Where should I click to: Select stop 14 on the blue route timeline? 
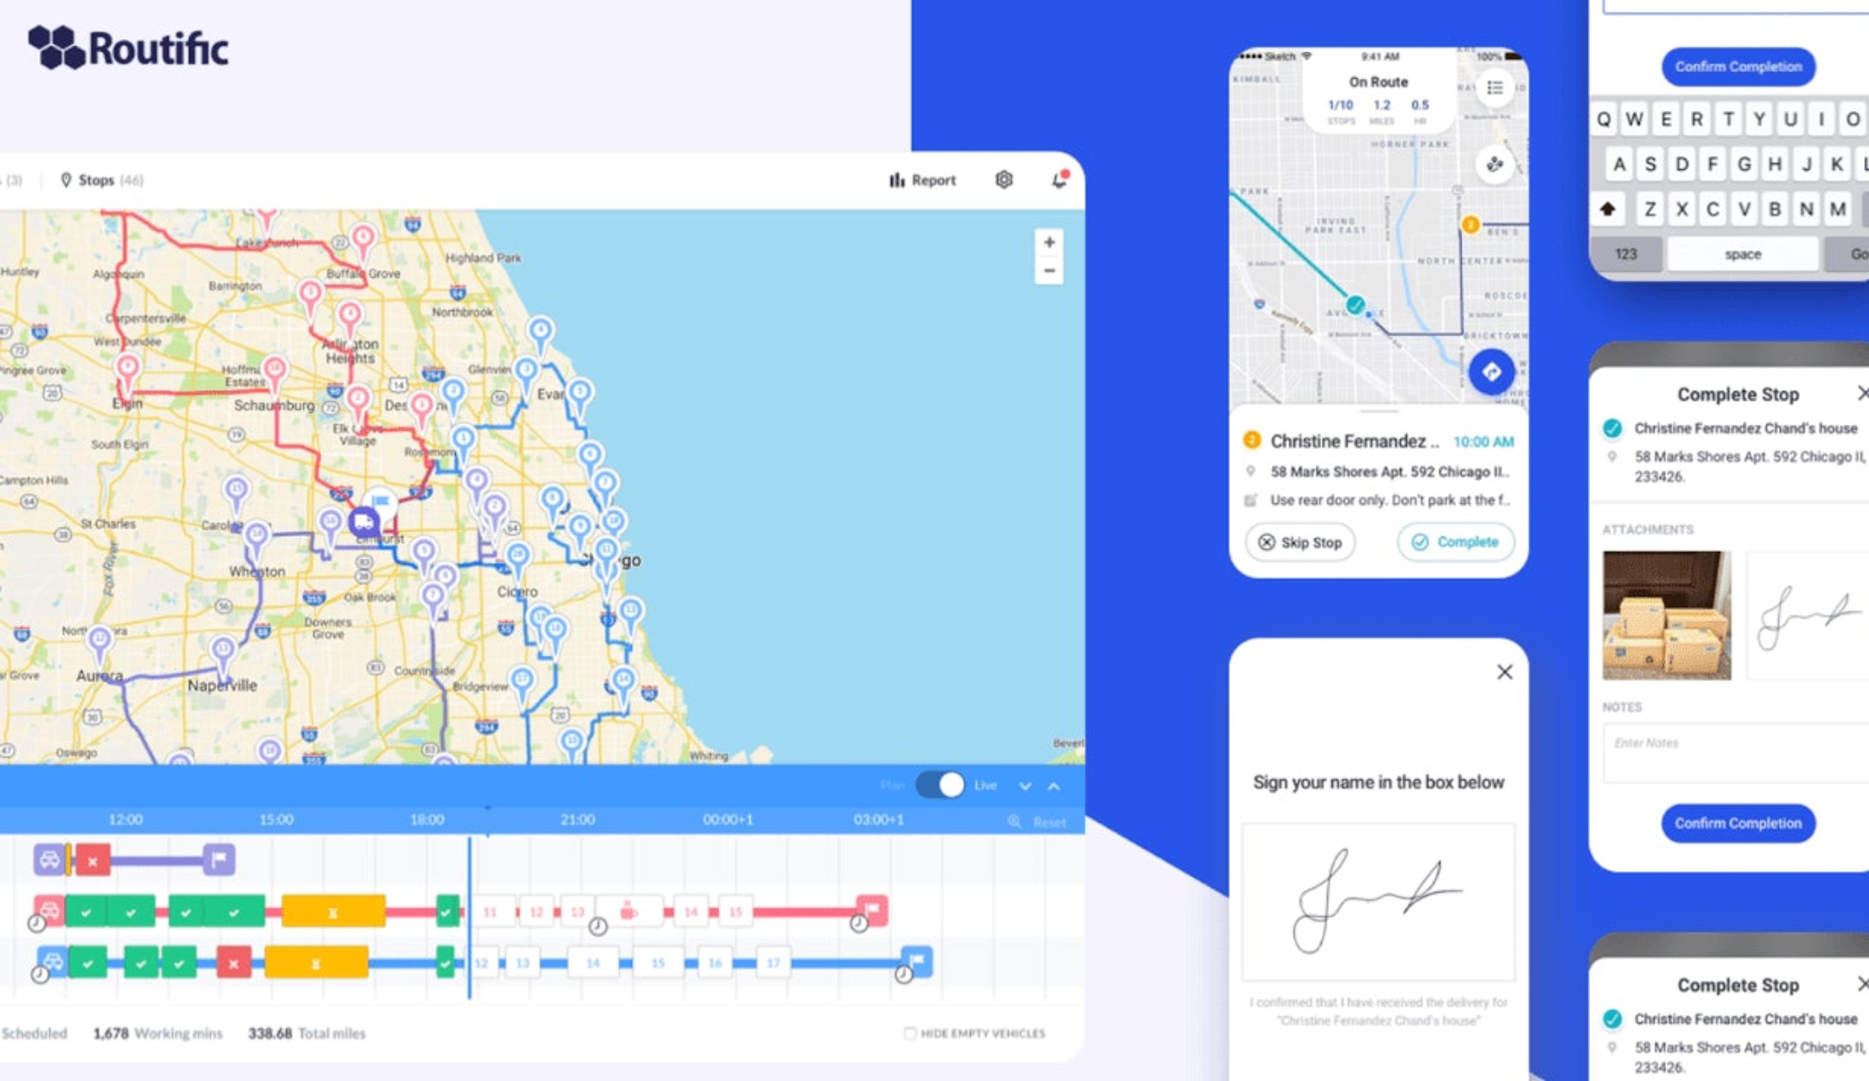[593, 962]
